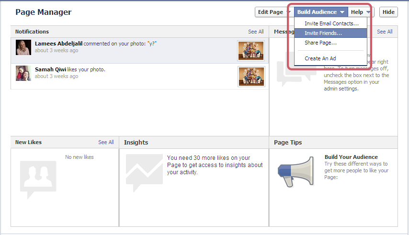Image resolution: width=409 pixels, height=235 pixels.
Task: Collapse the Build Audience dropdown
Action: click(320, 12)
